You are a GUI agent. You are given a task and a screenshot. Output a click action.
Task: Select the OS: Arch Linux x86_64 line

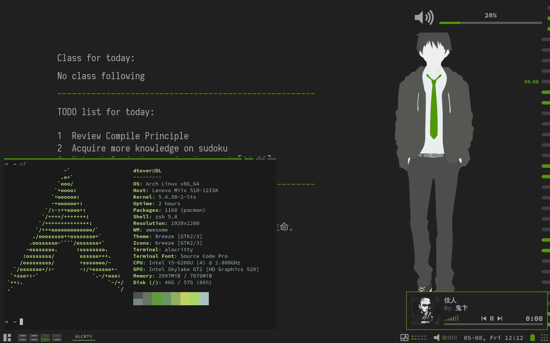[x=166, y=184]
